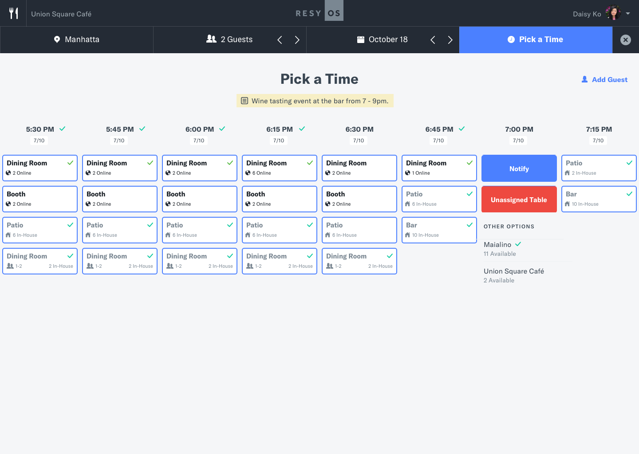
Task: Click the Add Guest person icon
Action: click(x=585, y=79)
